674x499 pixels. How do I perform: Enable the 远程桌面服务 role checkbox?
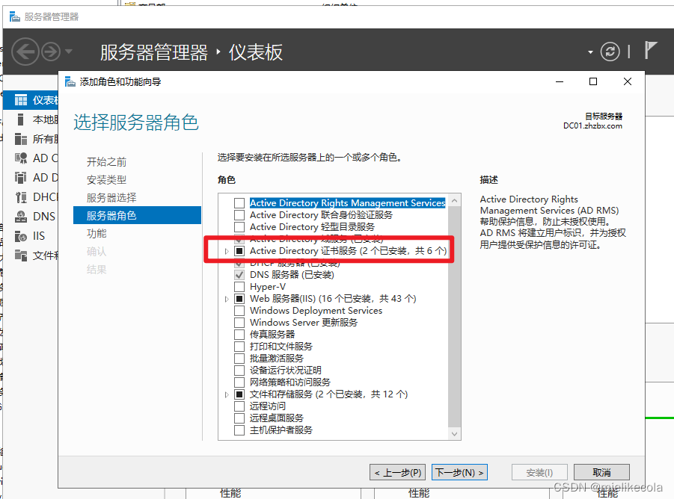pos(239,418)
